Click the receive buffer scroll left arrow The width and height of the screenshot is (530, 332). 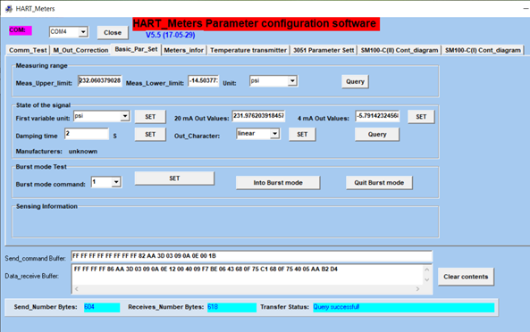pyautogui.click(x=76, y=289)
